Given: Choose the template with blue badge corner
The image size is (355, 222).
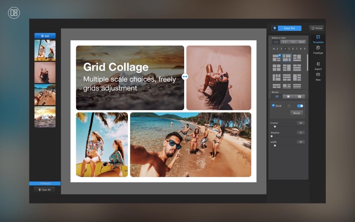Looking at the screenshot, I should [276, 58].
